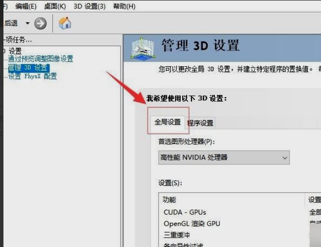Switch to the 程序设置 tab
This screenshot has height=247, width=321.
tap(200, 123)
